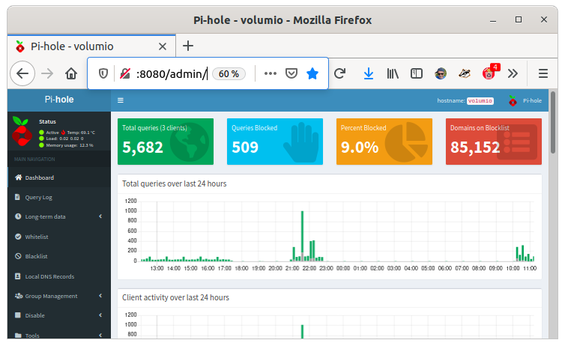The width and height of the screenshot is (565, 346).
Task: Minimize the Firefox window
Action: pos(493,20)
